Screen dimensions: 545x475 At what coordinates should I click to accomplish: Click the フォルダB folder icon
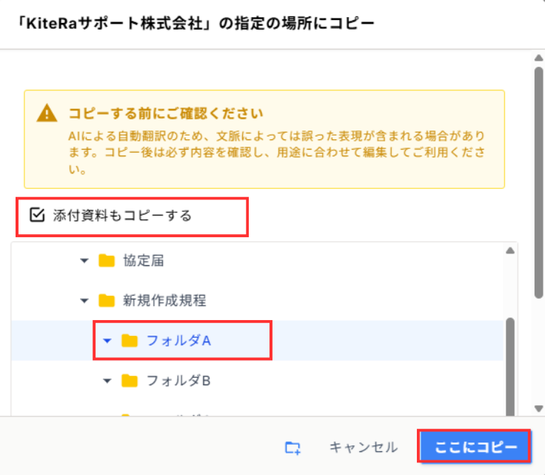pos(130,381)
